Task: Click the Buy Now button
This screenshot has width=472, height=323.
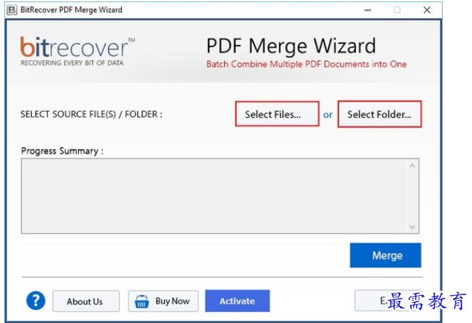Action: click(163, 301)
